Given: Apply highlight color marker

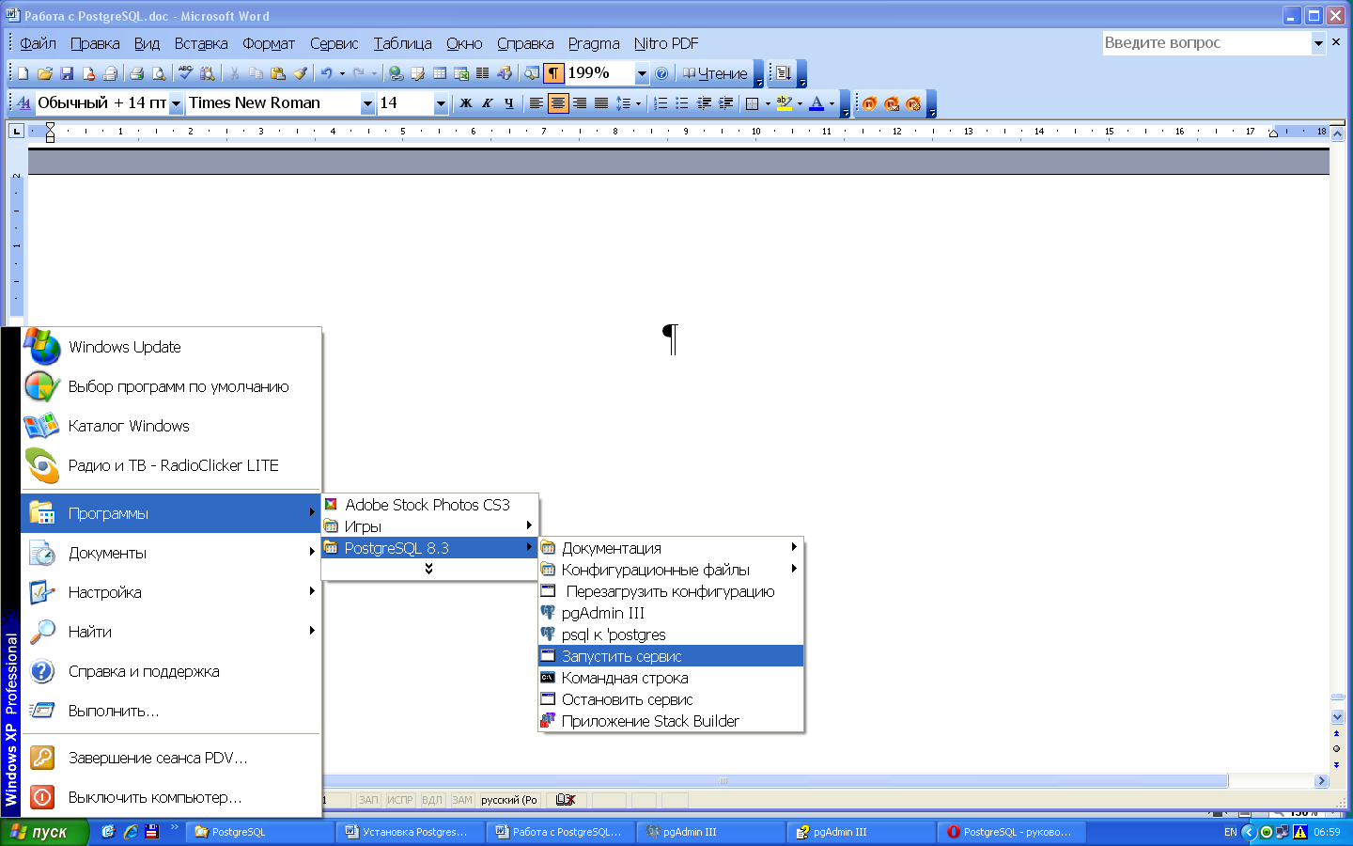Looking at the screenshot, I should [x=785, y=103].
